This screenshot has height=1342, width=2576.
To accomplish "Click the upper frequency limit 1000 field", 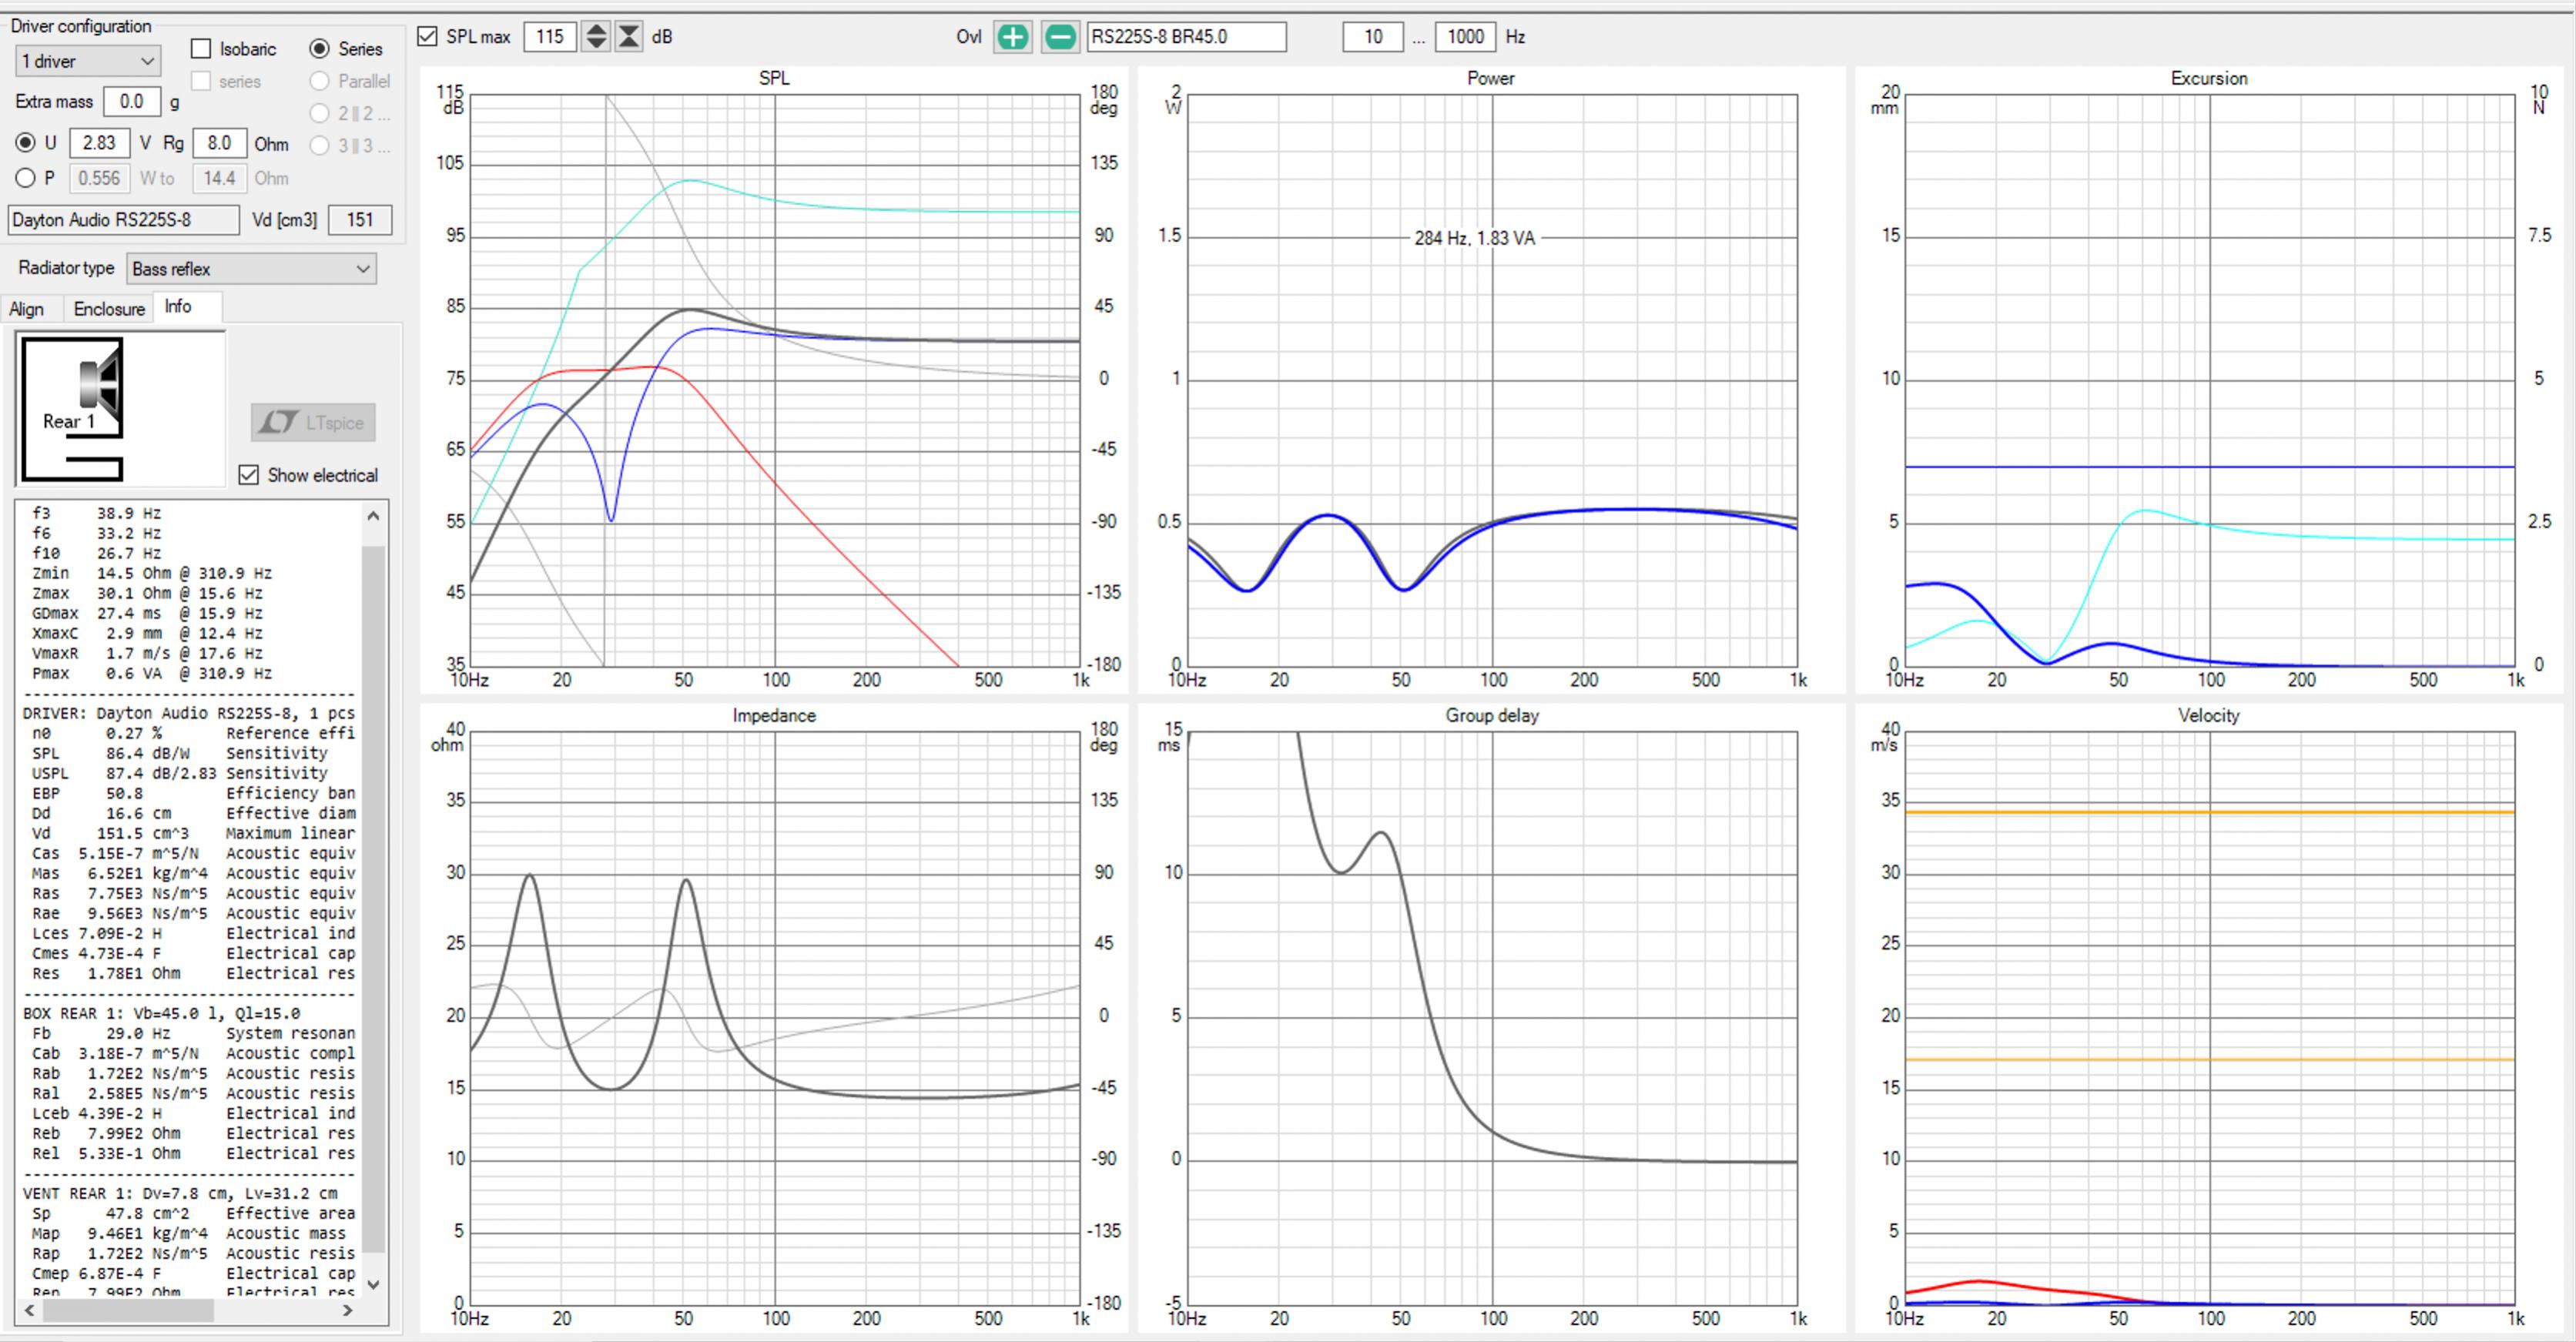I will (1465, 37).
